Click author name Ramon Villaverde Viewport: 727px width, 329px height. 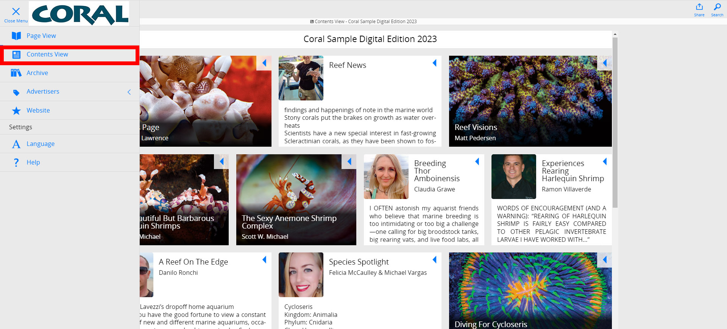pos(566,189)
